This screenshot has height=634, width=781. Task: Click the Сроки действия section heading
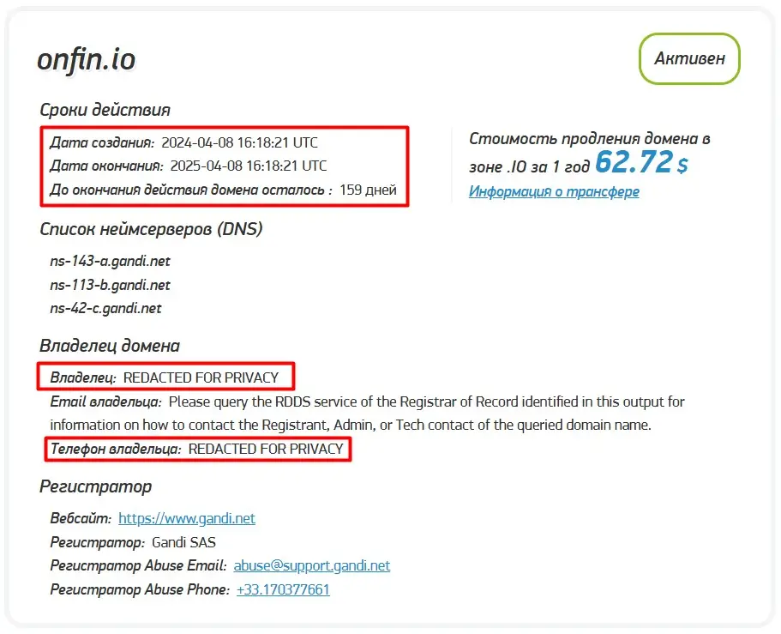105,110
